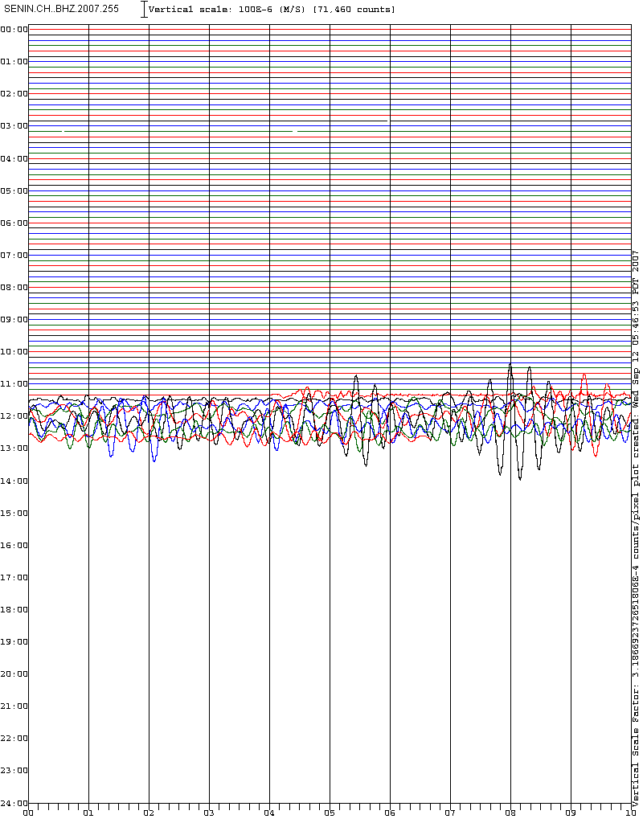Click the 18:00 hour label
The width and height of the screenshot is (643, 823).
coord(14,609)
